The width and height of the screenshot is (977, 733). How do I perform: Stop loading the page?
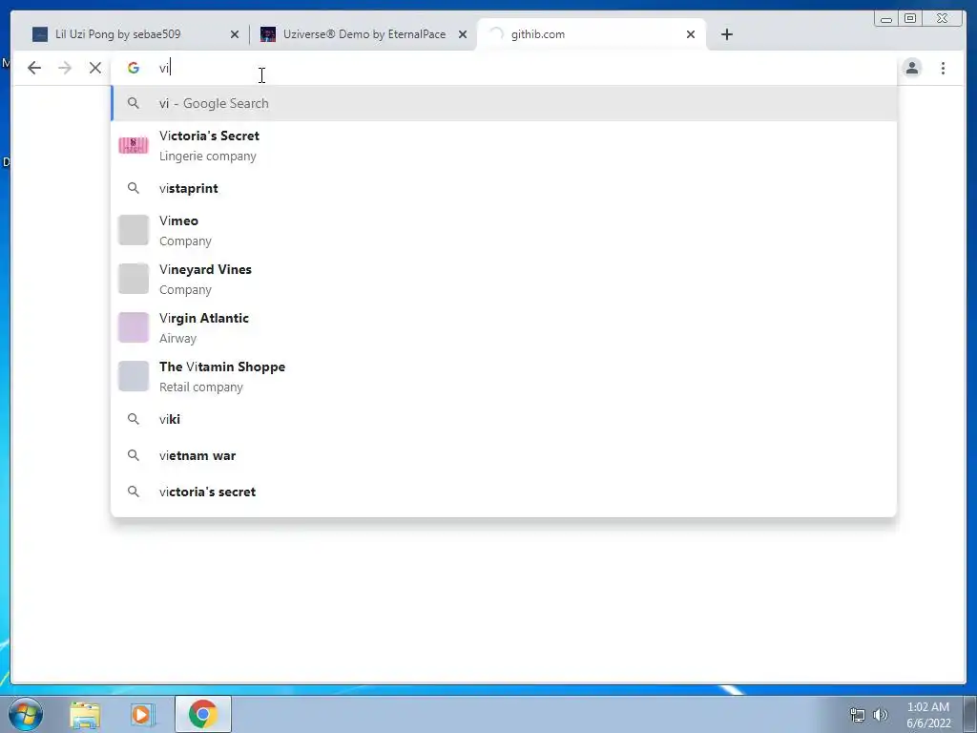click(x=95, y=68)
